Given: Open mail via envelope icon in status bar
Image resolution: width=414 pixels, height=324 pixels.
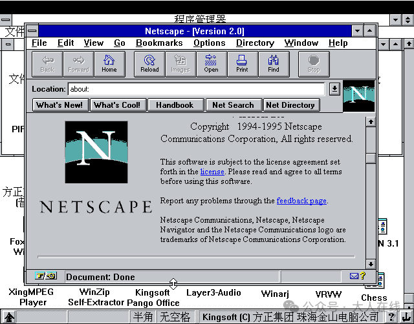Looking at the screenshot, I should [354, 276].
